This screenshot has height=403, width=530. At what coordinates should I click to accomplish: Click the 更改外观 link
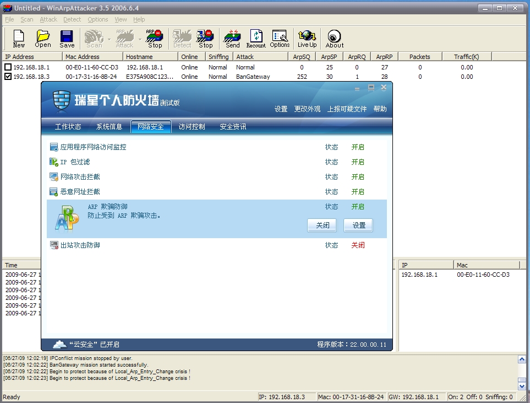click(x=307, y=109)
